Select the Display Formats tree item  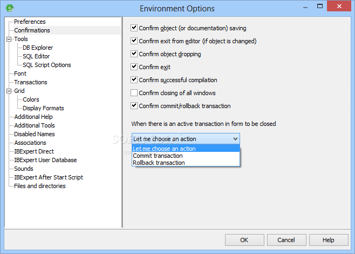43,108
